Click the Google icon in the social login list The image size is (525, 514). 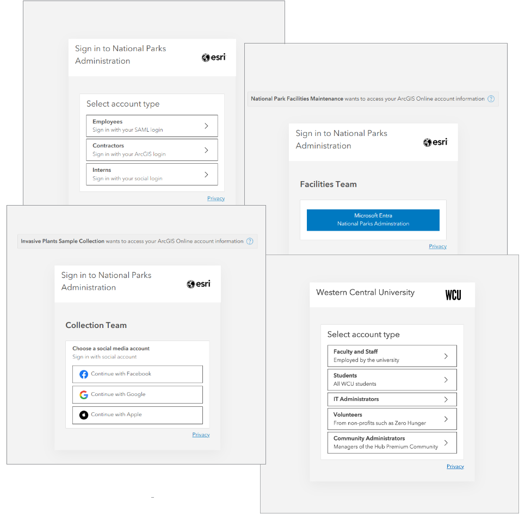[83, 394]
